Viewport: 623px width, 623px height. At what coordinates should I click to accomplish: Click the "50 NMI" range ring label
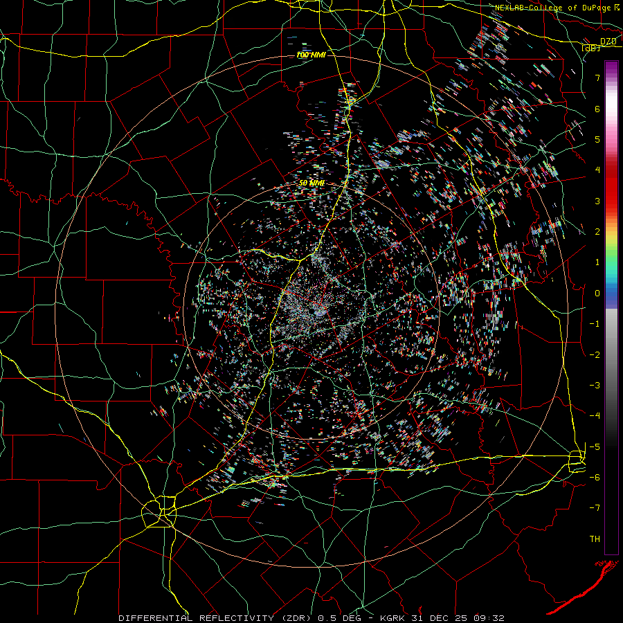[311, 183]
